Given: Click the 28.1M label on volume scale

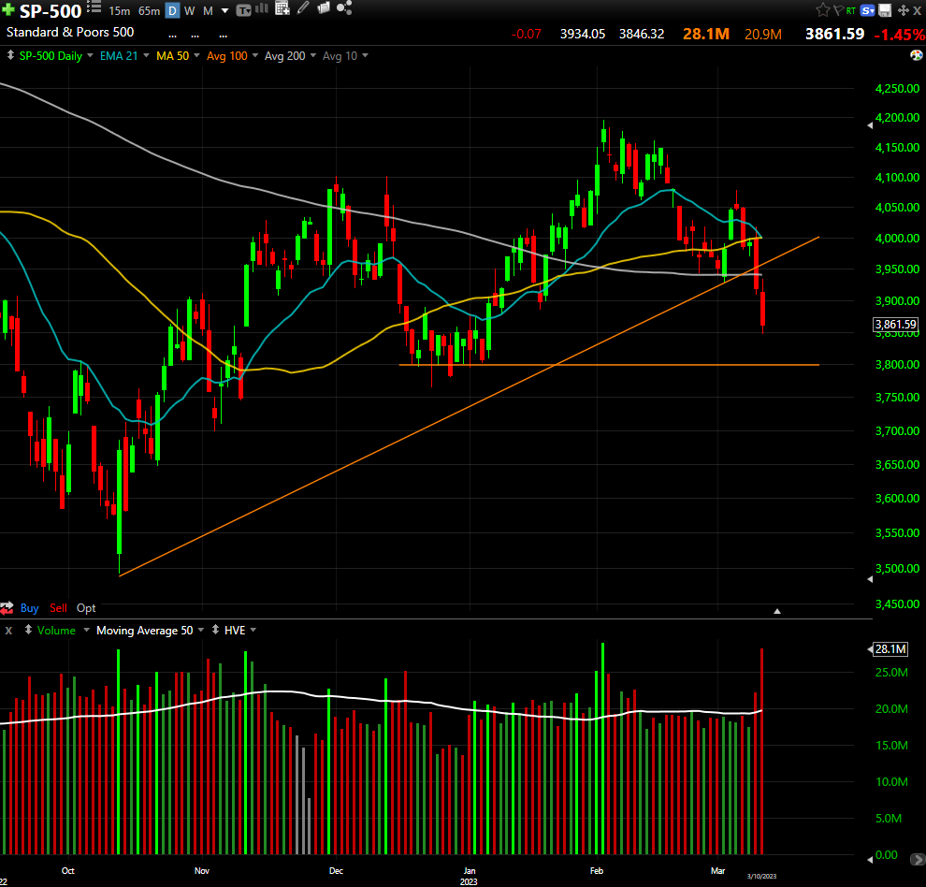Looking at the screenshot, I should tap(890, 648).
